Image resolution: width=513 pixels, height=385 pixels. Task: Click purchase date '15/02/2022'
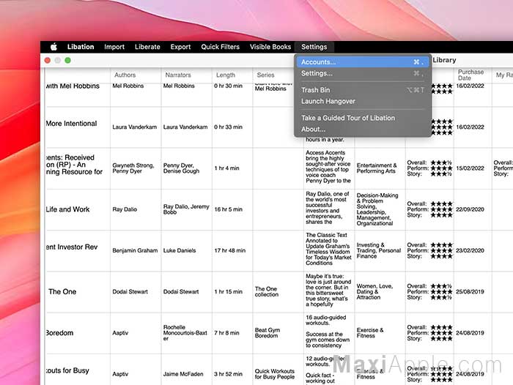point(473,168)
